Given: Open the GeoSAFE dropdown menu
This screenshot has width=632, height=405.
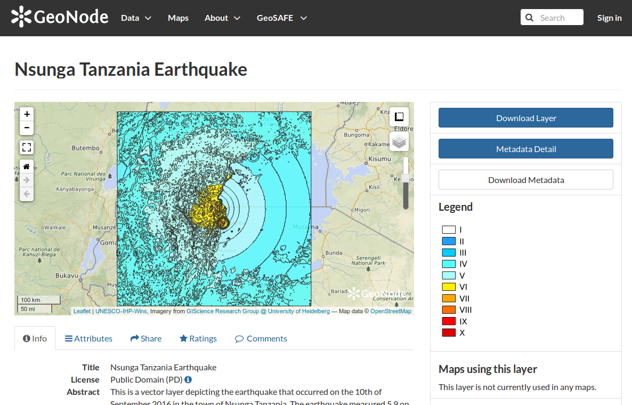Looking at the screenshot, I should click(281, 18).
